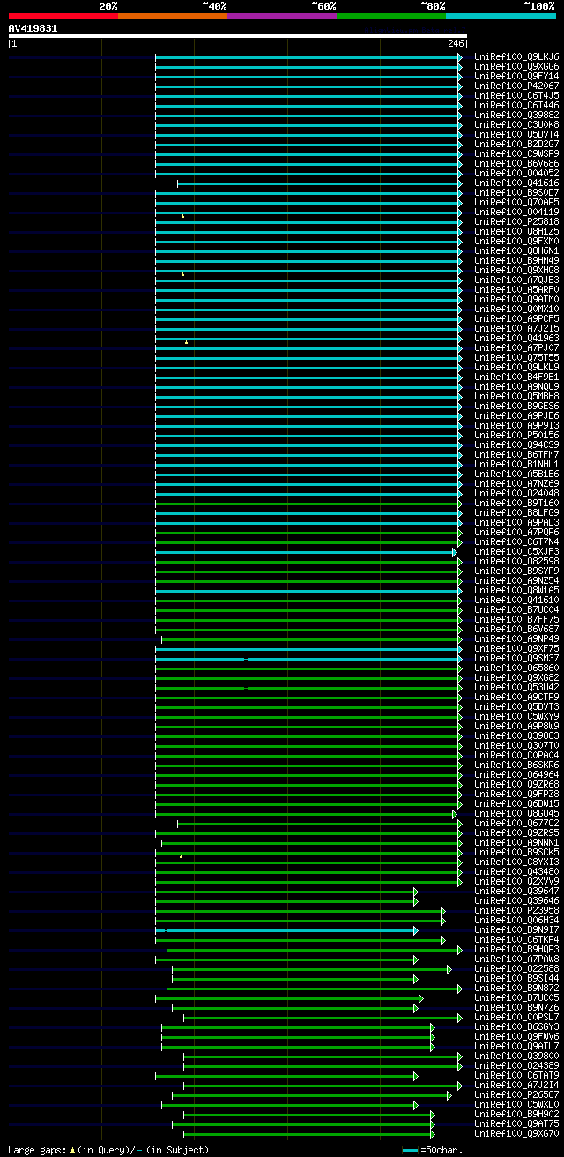This screenshot has height=1157, width=564.
Task: Select the label UniRef100_B9HQP3
Action: pos(516,949)
